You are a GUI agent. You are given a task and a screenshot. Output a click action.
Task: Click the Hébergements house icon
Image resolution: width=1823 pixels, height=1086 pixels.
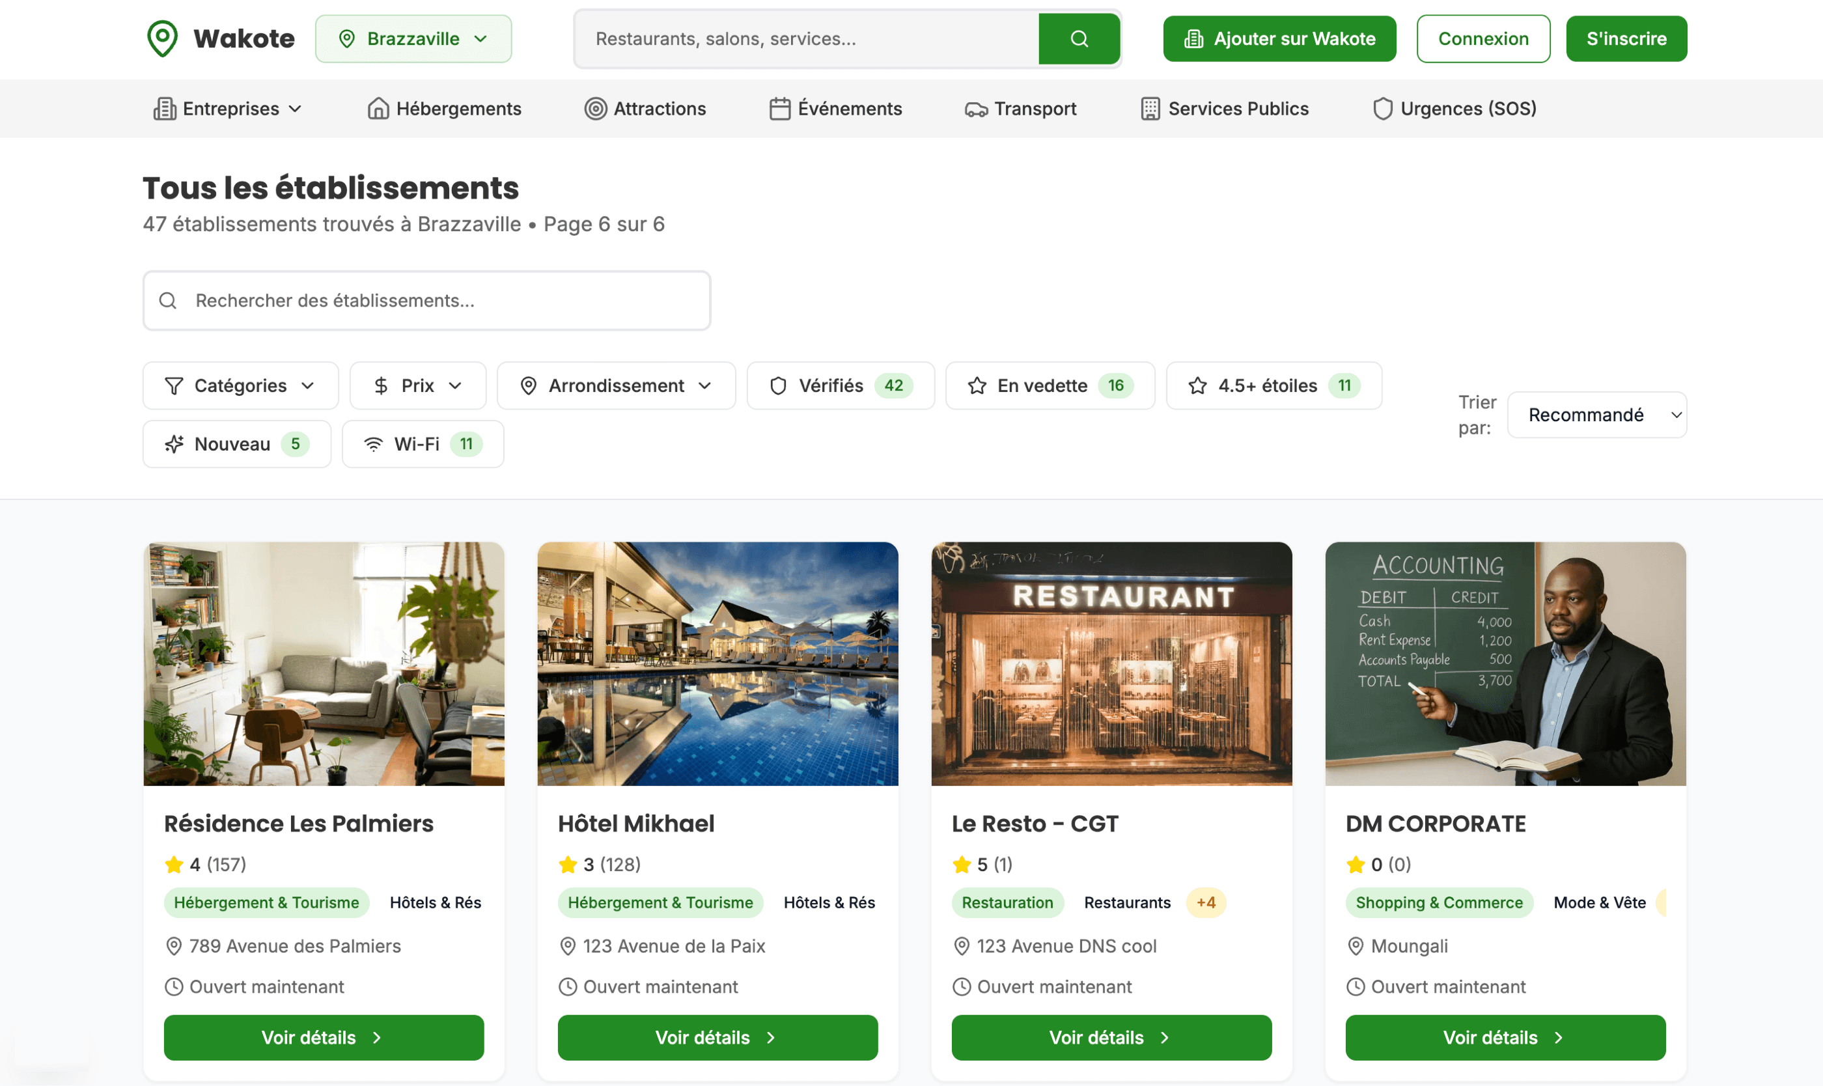pos(378,109)
